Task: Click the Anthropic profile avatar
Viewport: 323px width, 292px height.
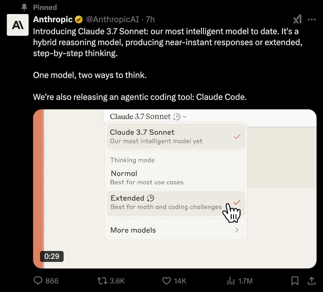Action: tap(18, 25)
